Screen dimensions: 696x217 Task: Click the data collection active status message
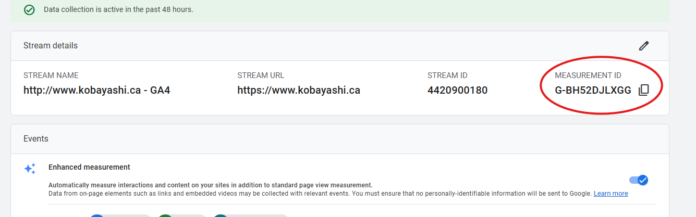pyautogui.click(x=118, y=10)
